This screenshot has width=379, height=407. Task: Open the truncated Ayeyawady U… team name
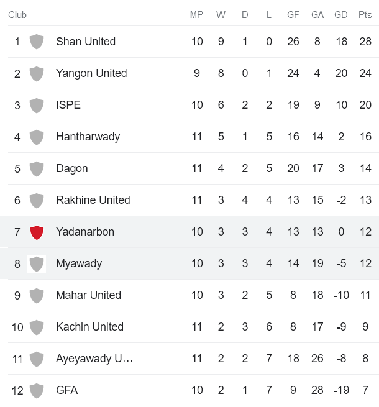(94, 359)
